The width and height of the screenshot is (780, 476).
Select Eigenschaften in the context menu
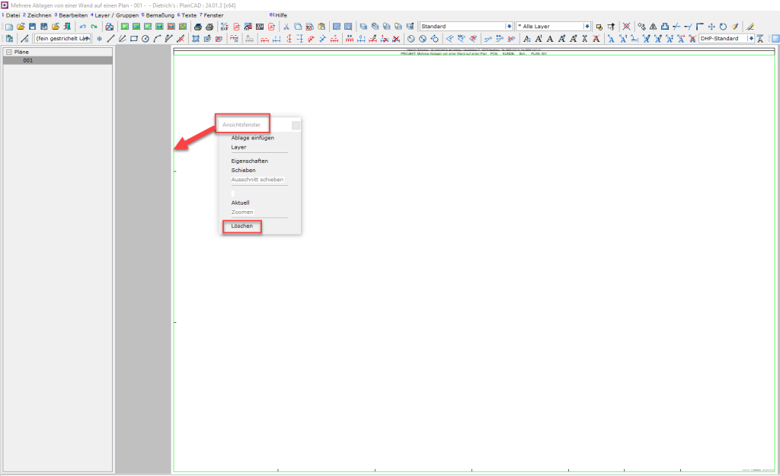pyautogui.click(x=249, y=161)
